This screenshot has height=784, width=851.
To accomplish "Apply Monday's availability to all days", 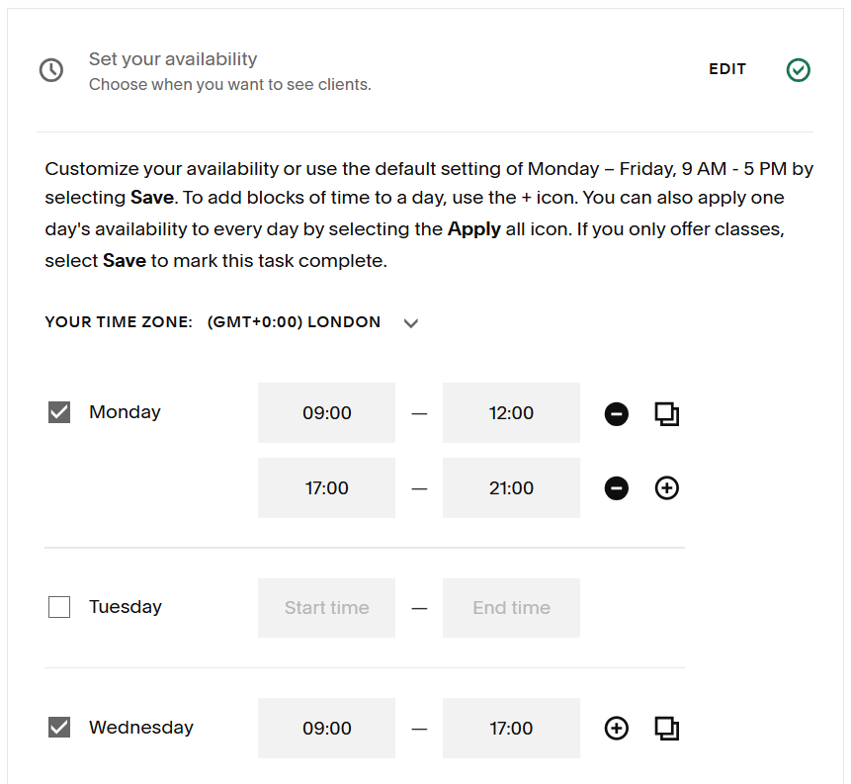I will point(667,413).
